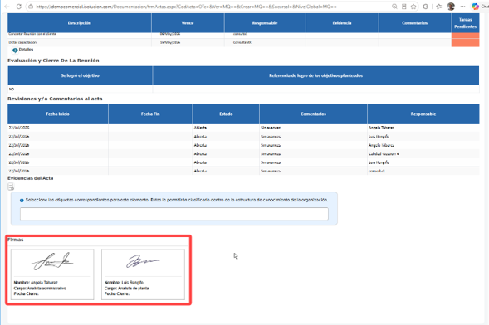Screen dimensions: 489x325
Task: Open browser settings ellipsis menu
Action: 462,7
